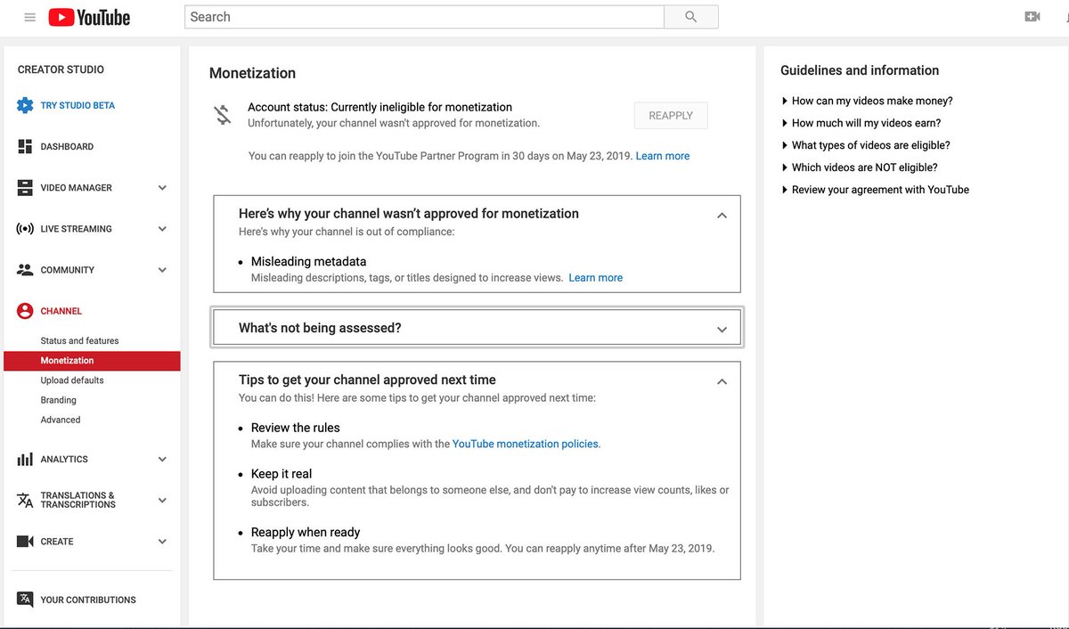This screenshot has height=629, width=1069.
Task: Expand 'What types of videos are eligible?'
Action: pos(866,145)
